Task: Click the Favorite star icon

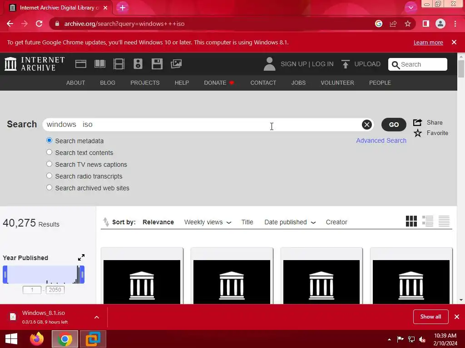Action: [x=418, y=133]
